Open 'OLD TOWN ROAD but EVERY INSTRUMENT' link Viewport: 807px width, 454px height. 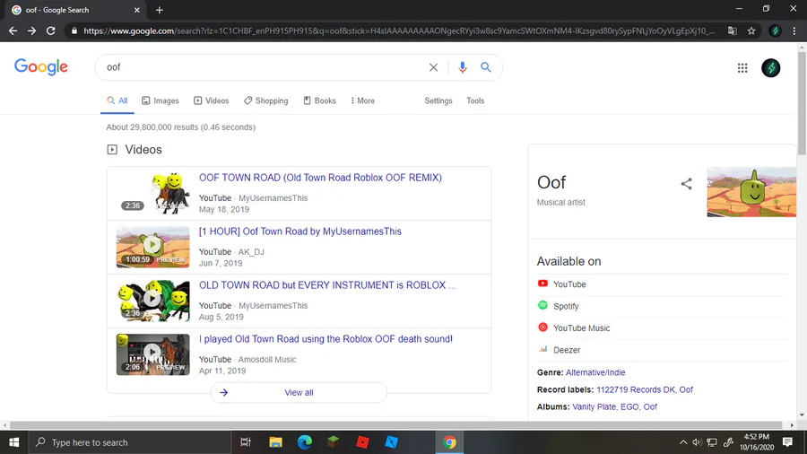tap(327, 285)
